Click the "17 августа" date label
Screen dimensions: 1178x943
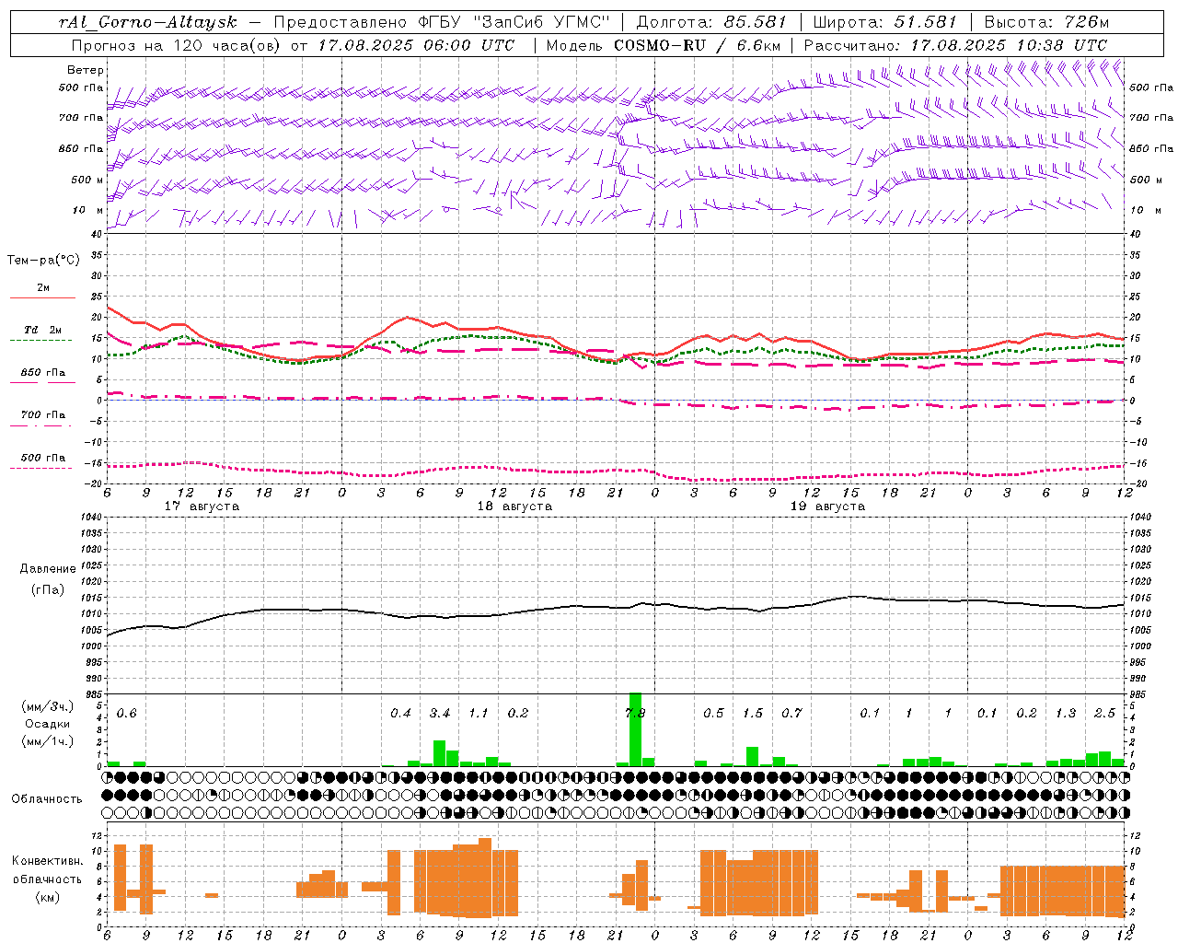point(202,506)
